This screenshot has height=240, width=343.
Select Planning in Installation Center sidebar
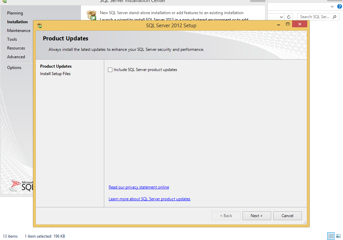click(15, 13)
